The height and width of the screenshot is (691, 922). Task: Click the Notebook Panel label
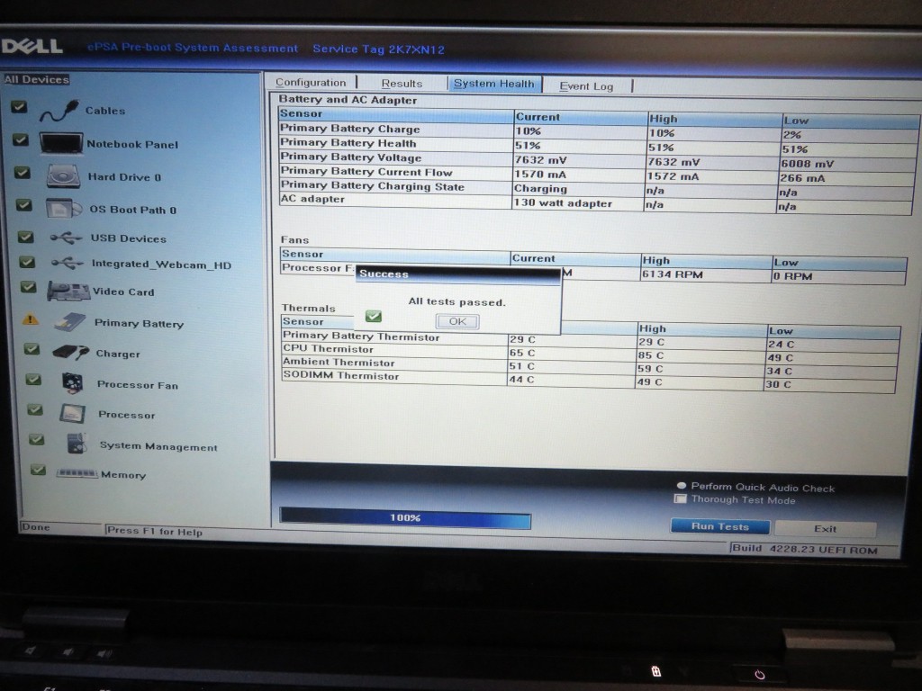point(132,145)
